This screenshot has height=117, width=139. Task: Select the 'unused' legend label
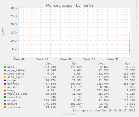pos(12,87)
